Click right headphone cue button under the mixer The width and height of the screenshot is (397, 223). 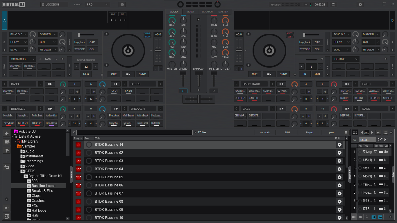click(x=214, y=91)
